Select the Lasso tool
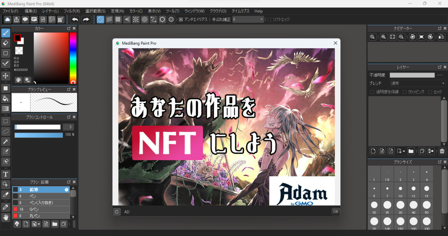The image size is (448, 236). coord(6,131)
